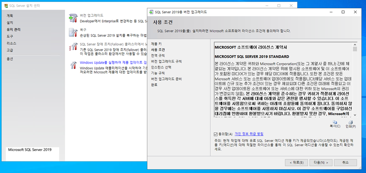Select 리소스 in Installation Center sidebar

(x=11, y=43)
